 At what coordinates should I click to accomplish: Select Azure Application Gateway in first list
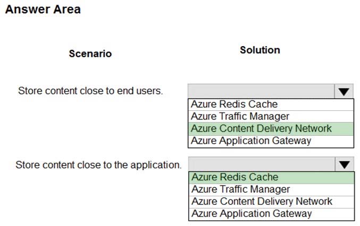271,141
